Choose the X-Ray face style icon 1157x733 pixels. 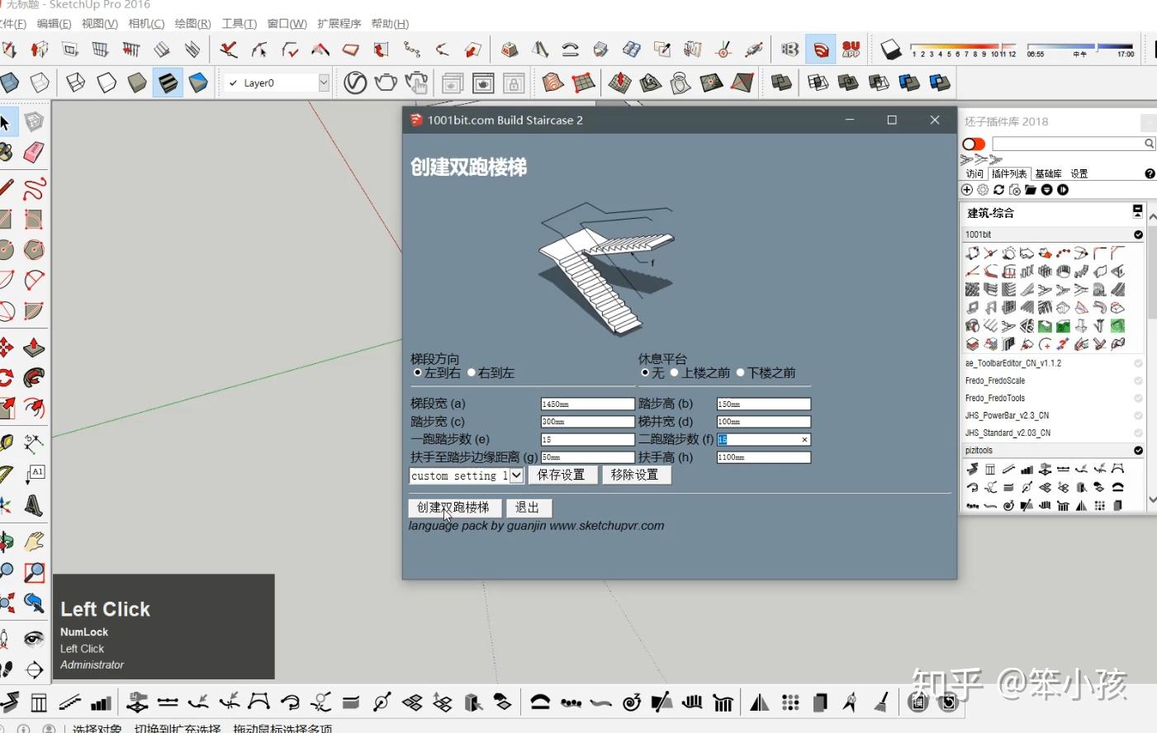point(9,83)
